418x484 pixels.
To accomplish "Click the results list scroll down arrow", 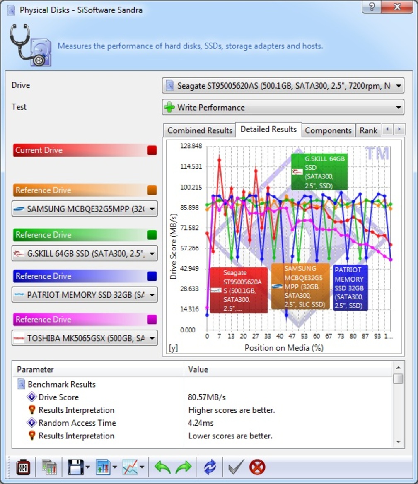I will [x=398, y=442].
